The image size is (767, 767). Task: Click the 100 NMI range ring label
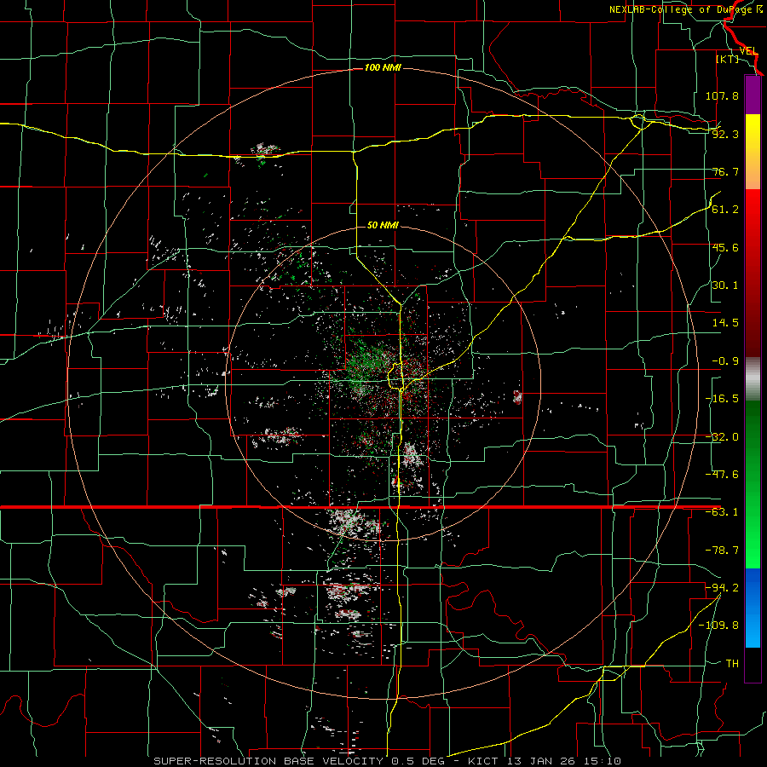(x=383, y=67)
